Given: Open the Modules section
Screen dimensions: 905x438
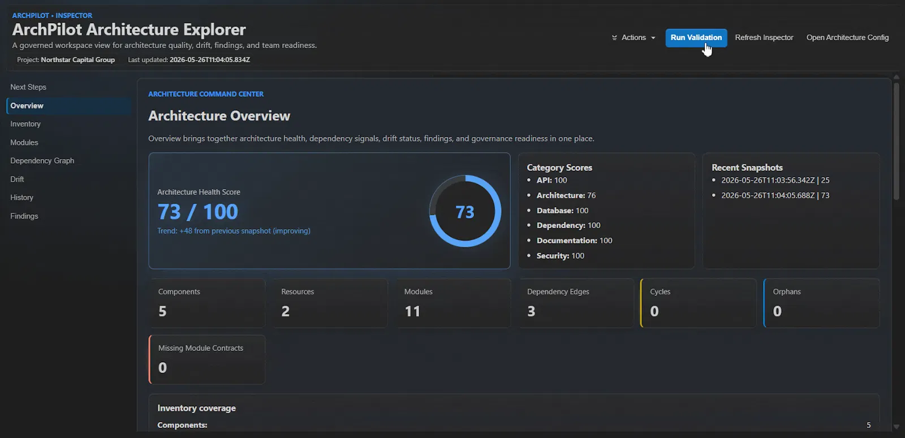Looking at the screenshot, I should click(x=68, y=143).
